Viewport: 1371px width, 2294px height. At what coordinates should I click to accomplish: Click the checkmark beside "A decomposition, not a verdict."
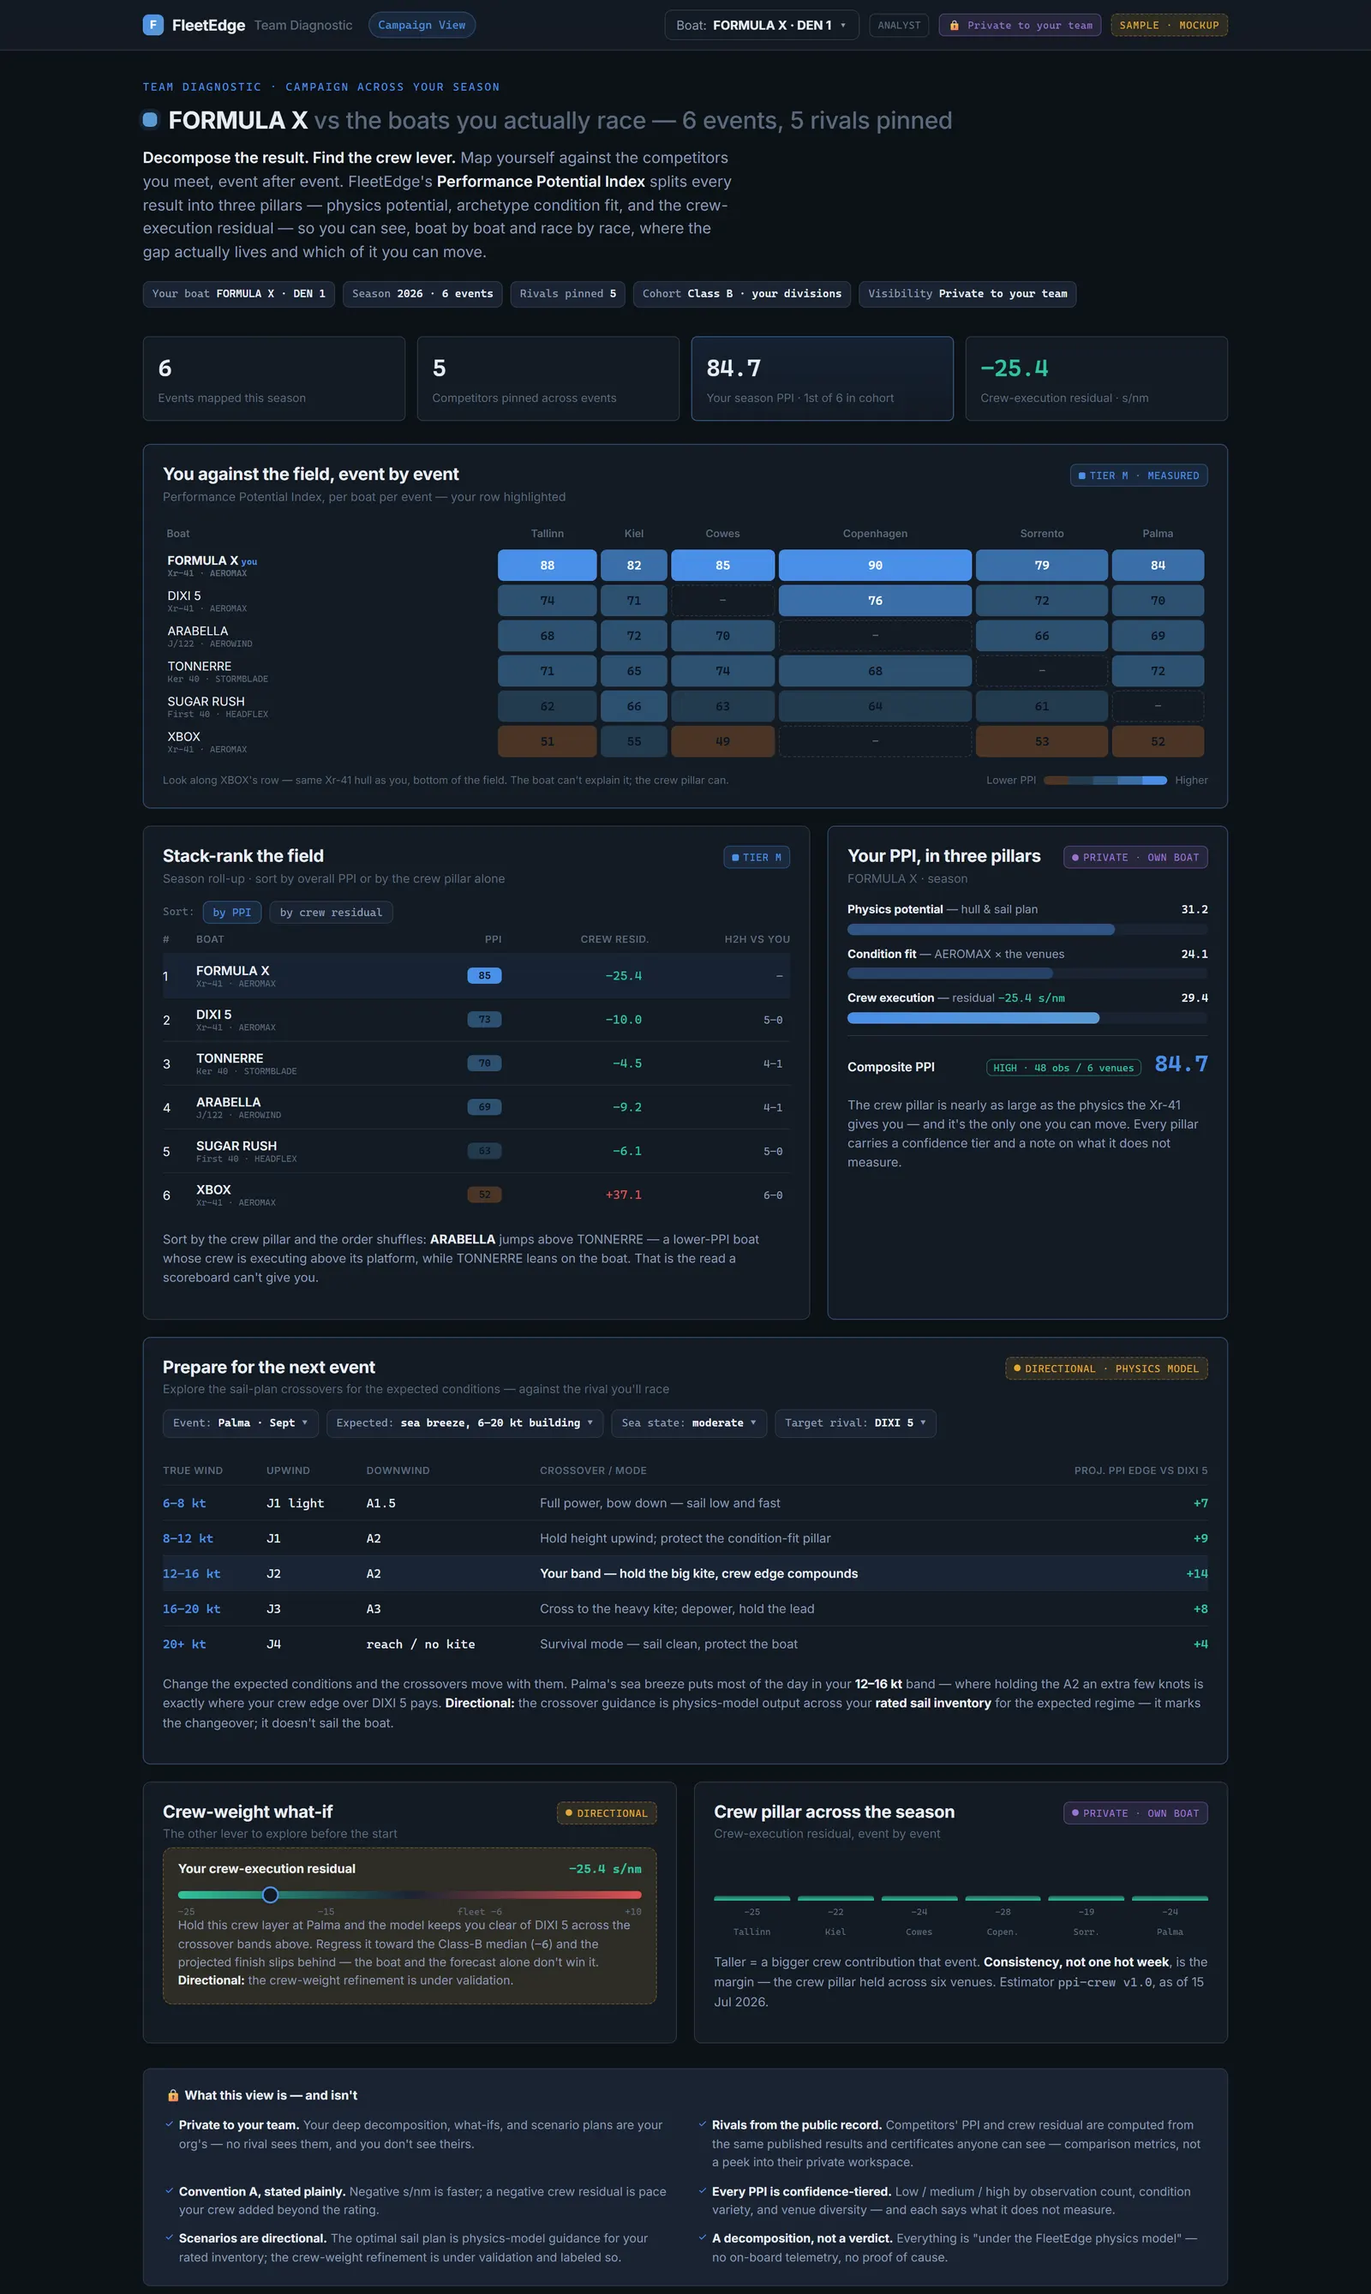point(703,2237)
